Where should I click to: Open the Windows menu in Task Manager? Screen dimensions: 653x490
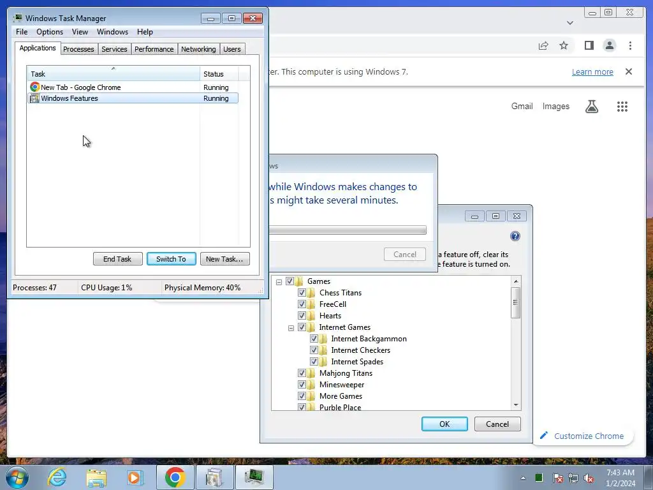point(112,32)
